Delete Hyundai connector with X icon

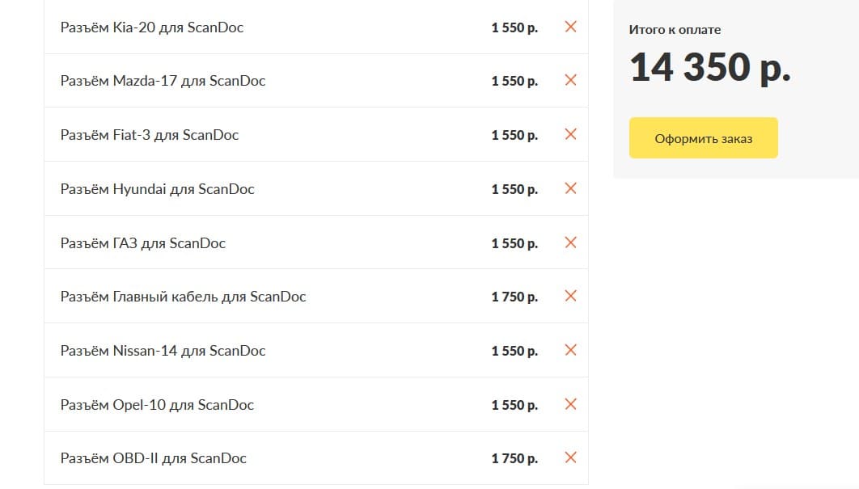pos(570,188)
